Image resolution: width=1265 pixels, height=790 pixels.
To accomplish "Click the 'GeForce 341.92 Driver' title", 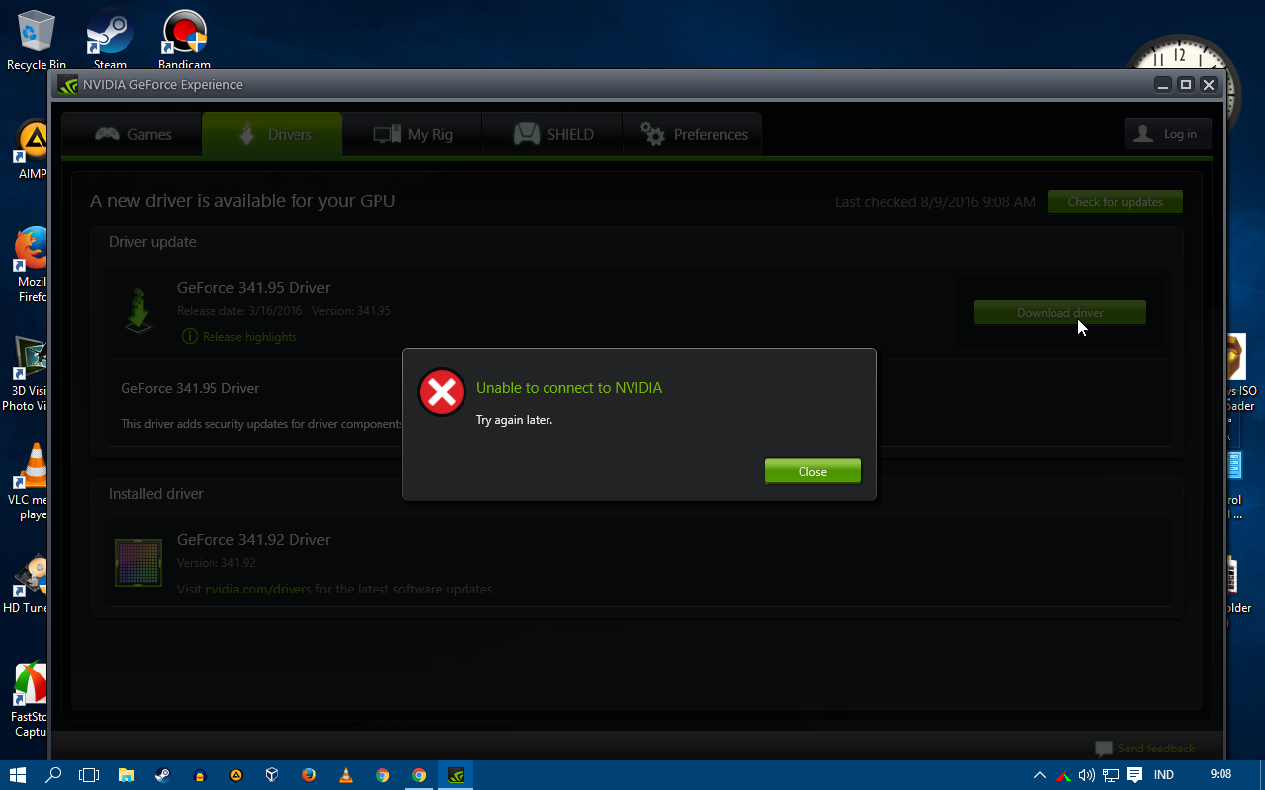I will (x=254, y=540).
